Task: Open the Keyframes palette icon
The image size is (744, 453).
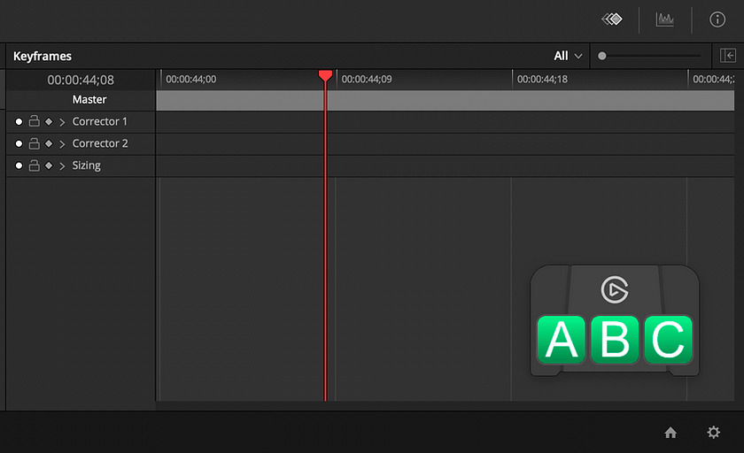Action: [x=612, y=19]
